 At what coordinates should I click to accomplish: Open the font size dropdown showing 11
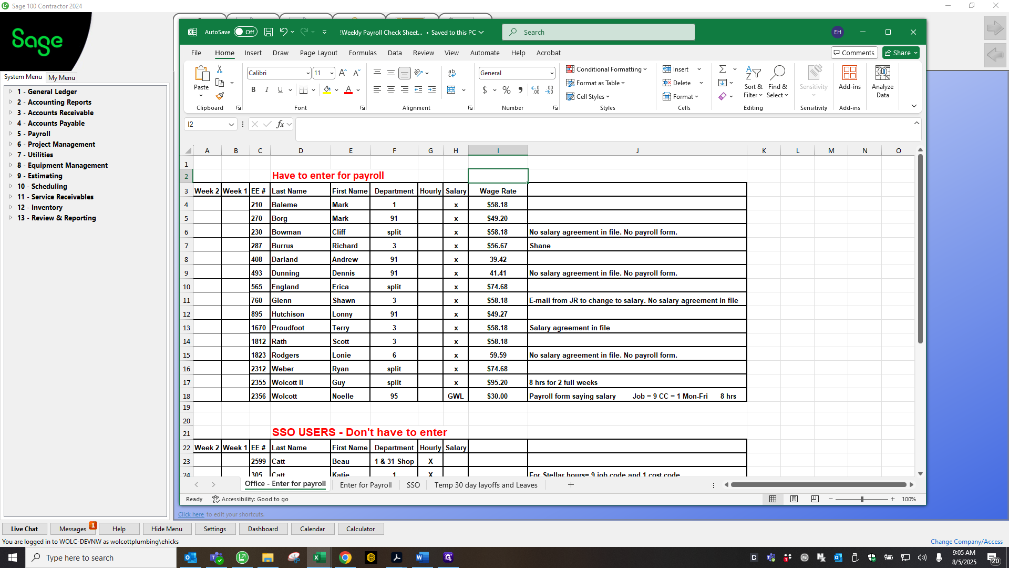332,73
